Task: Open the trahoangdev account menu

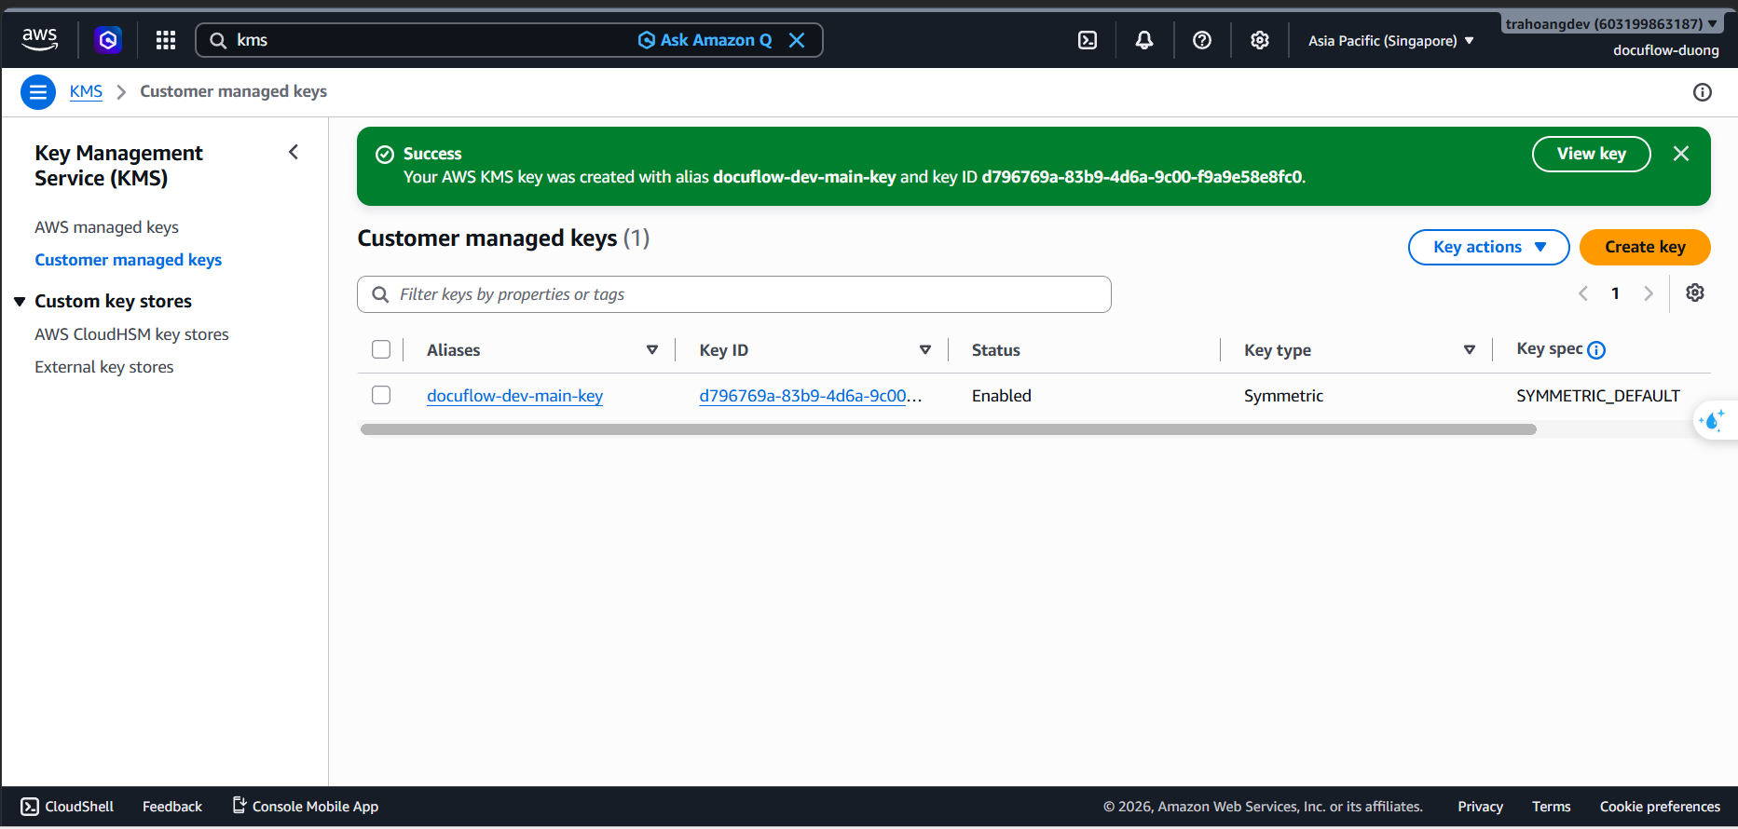Action: pos(1611,24)
